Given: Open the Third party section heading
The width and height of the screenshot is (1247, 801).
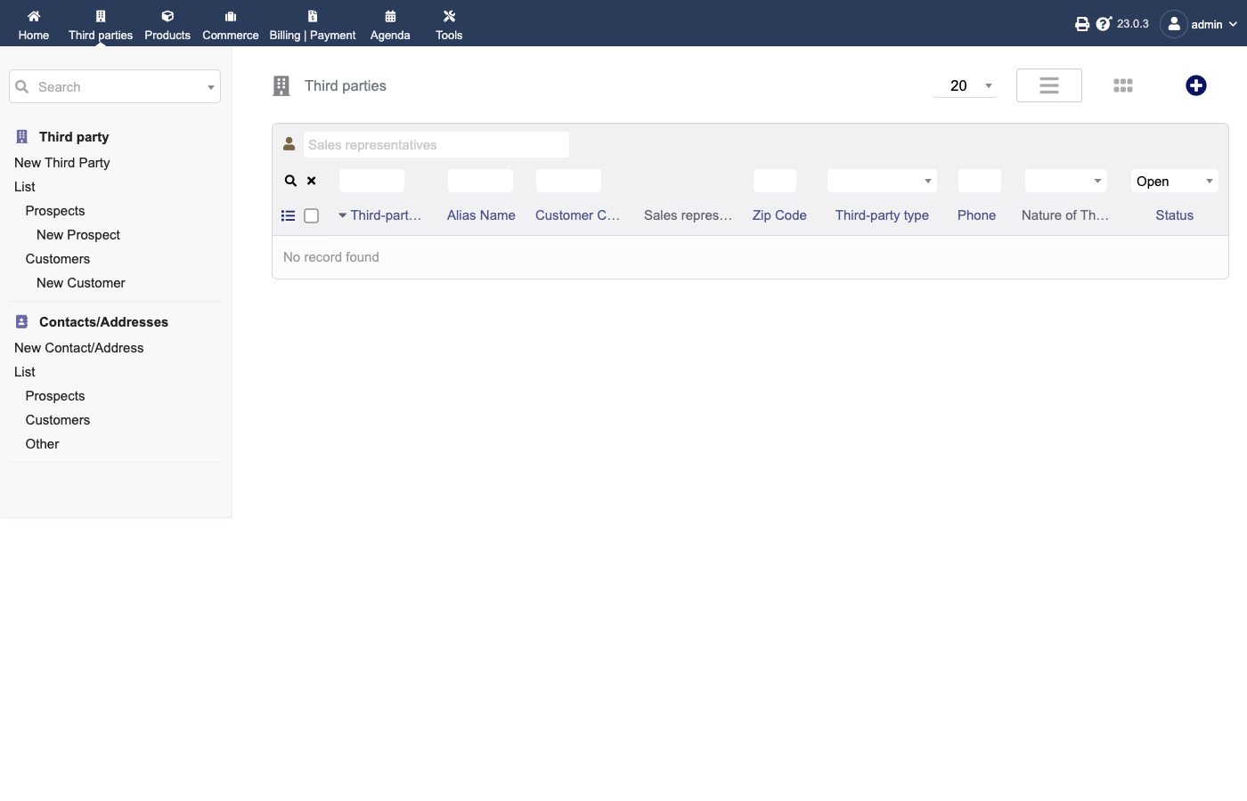Looking at the screenshot, I should coord(74,137).
